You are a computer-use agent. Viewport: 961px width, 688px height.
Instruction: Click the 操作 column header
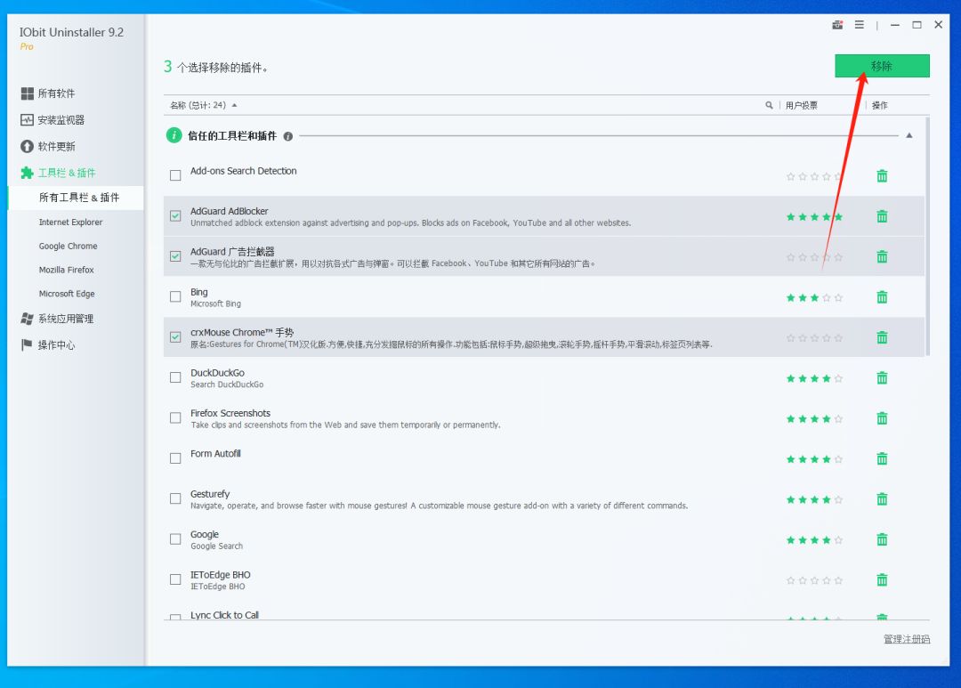tap(879, 105)
